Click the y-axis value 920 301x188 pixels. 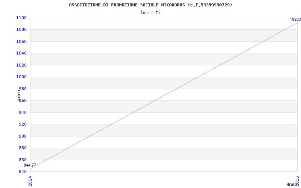point(23,124)
